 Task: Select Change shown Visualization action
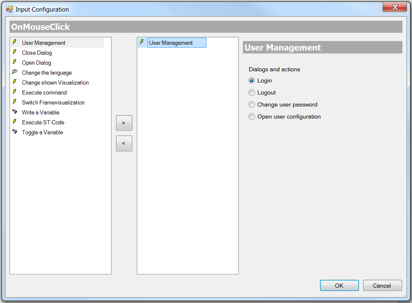55,83
